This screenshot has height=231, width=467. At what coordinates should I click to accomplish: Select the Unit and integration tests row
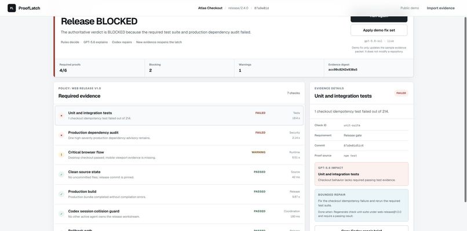[x=179, y=116]
